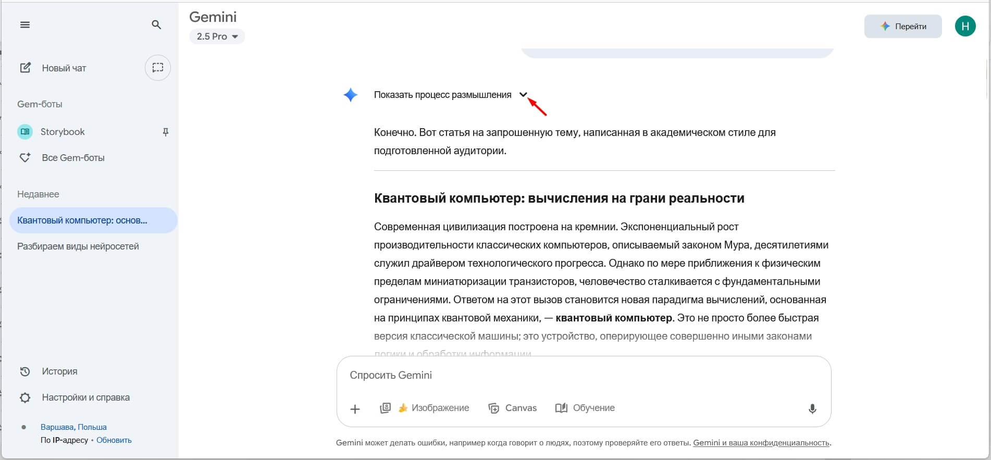Select the Обучение tool button
The image size is (991, 460).
[585, 408]
